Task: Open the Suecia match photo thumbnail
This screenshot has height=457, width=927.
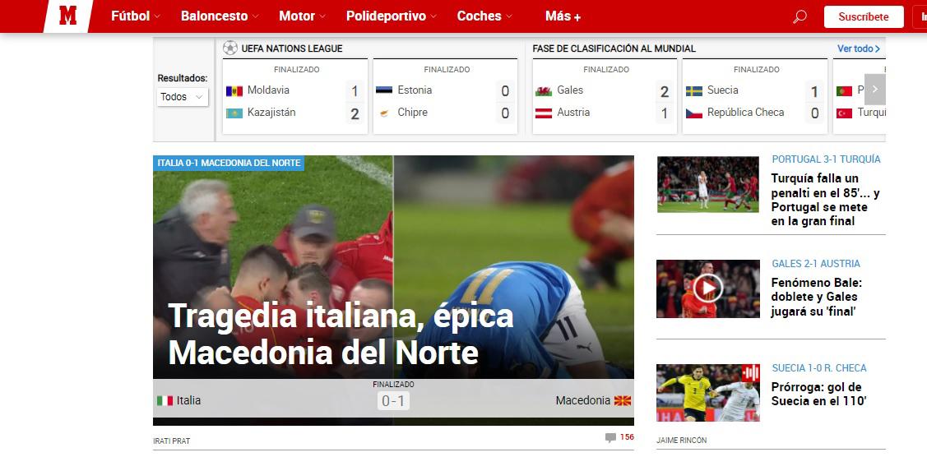Action: pyautogui.click(x=707, y=393)
